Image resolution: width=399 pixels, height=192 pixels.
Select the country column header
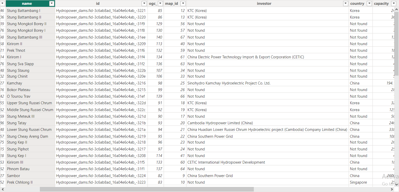pos(357,4)
